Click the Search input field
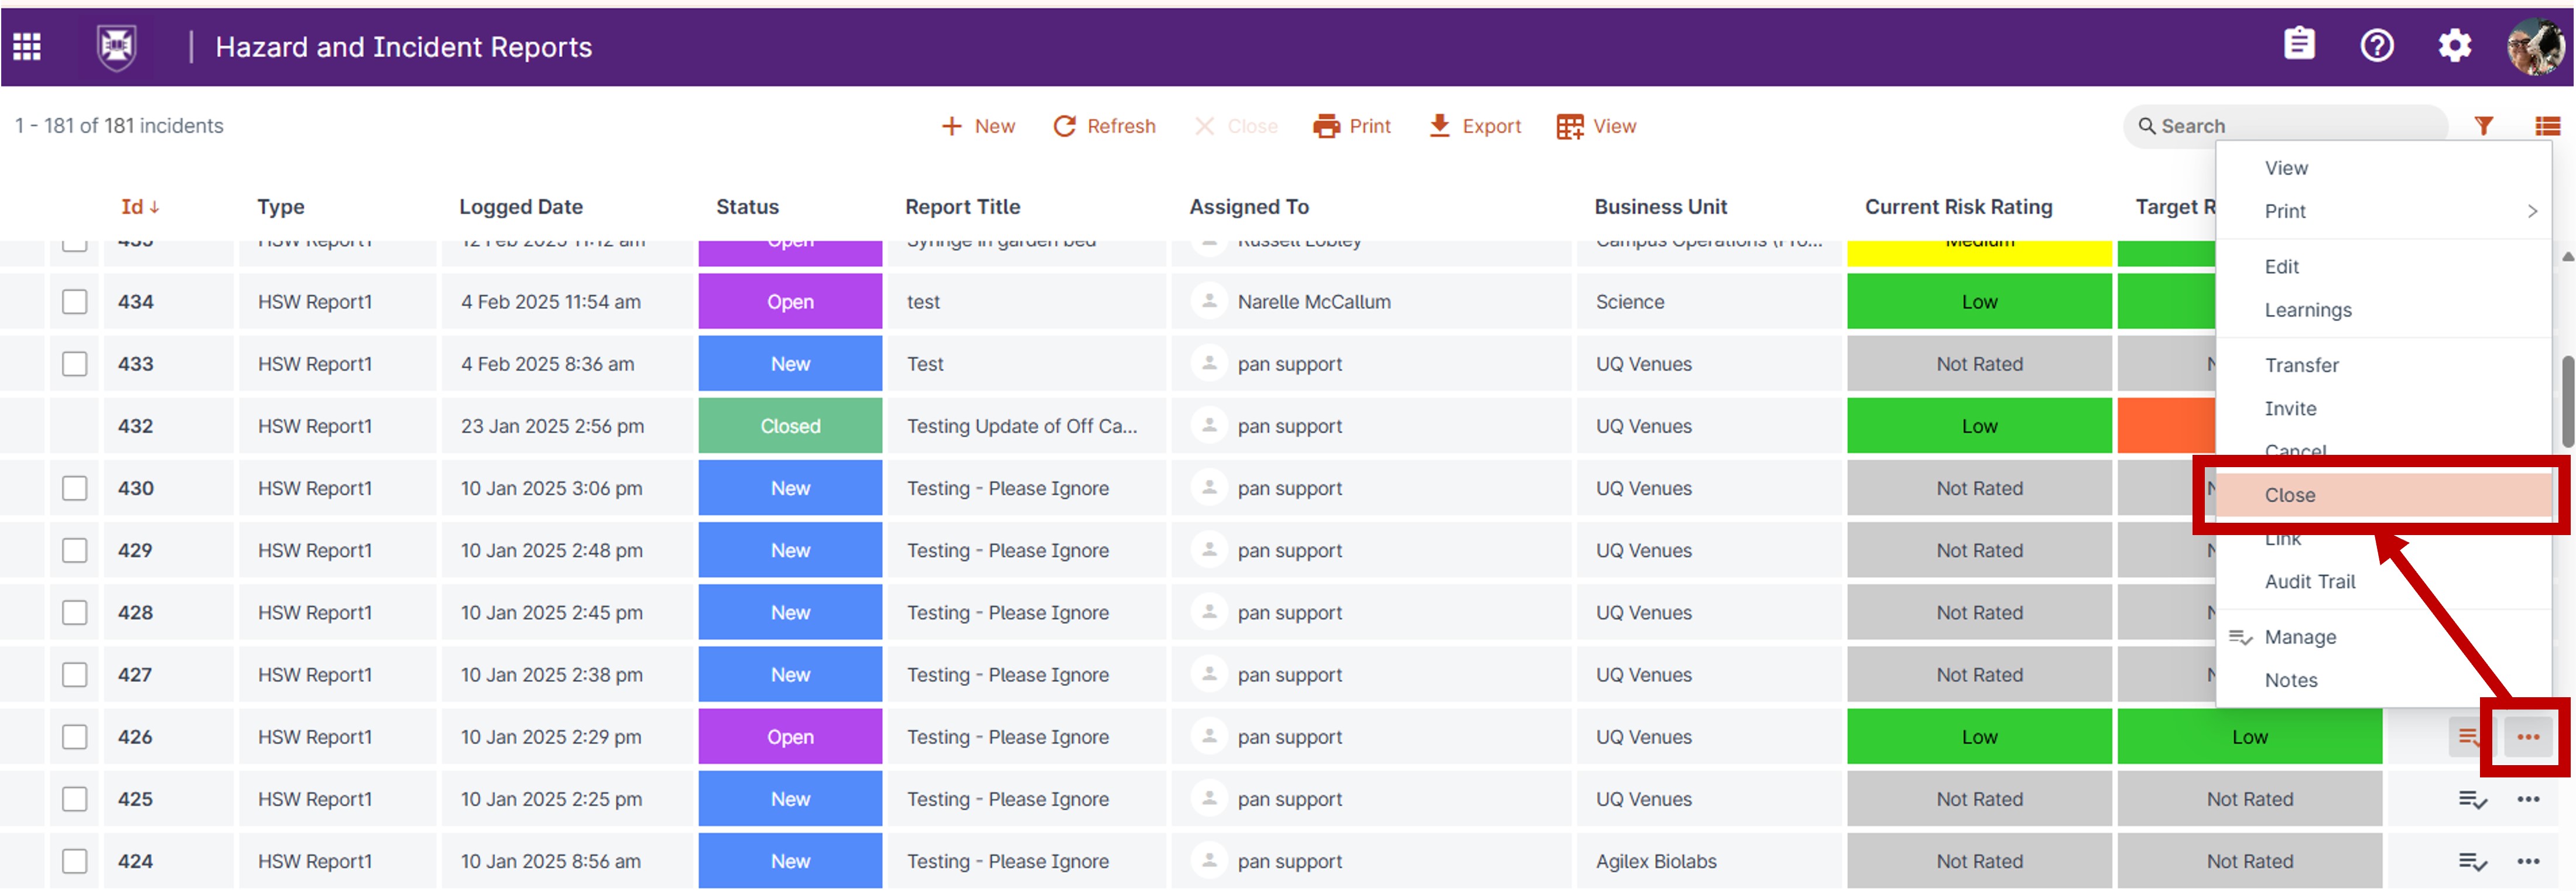2576x891 pixels. [2285, 126]
